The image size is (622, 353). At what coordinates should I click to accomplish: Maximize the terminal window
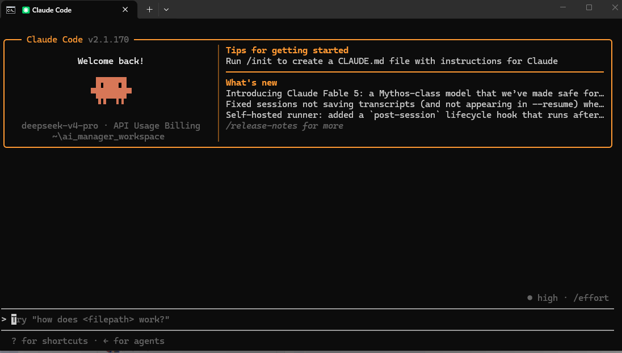(x=589, y=7)
